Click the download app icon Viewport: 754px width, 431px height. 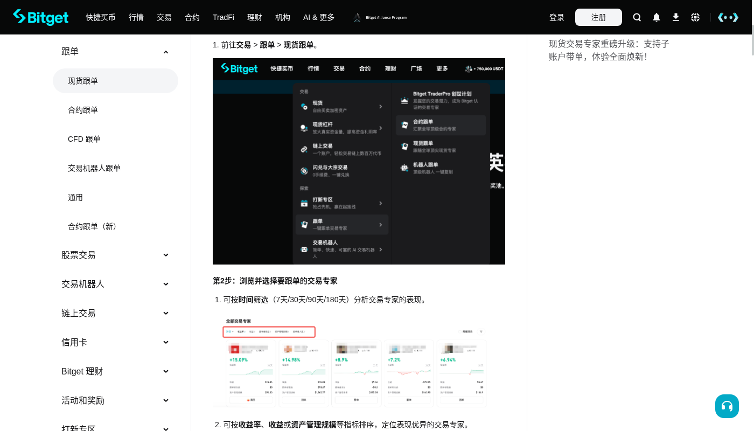(x=676, y=17)
